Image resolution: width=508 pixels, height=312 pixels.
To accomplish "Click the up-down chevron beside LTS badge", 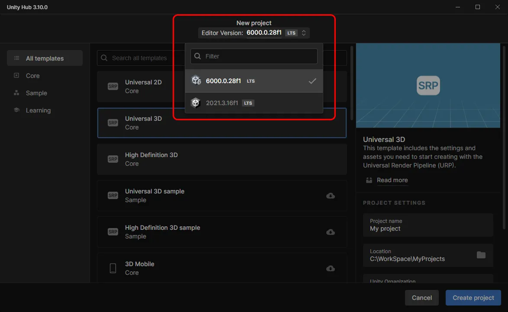I will [x=304, y=33].
